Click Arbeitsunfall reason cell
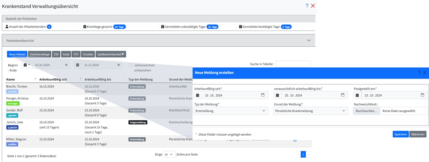The width and height of the screenshot is (429, 162). click(178, 86)
